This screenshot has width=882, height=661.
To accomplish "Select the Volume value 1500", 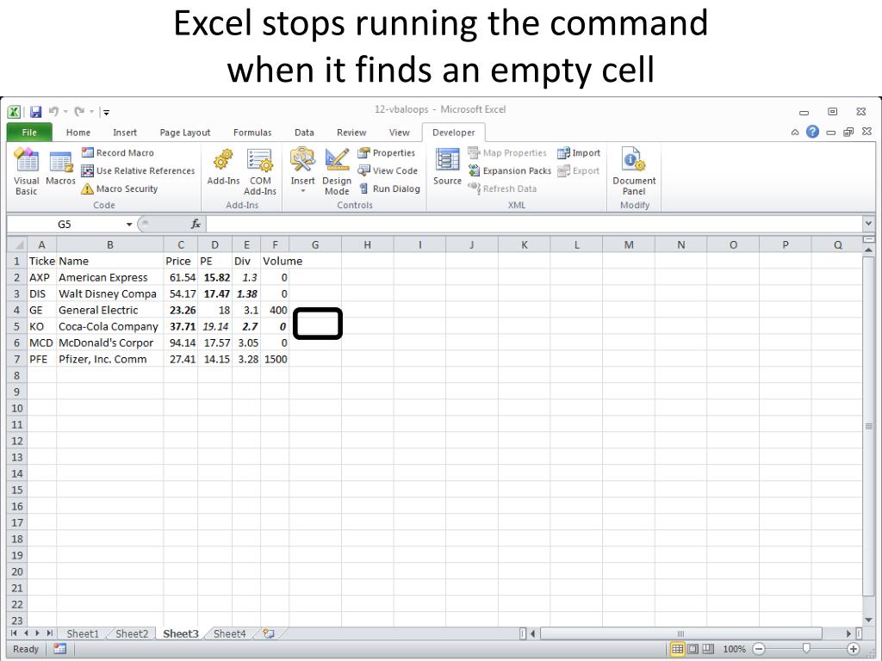I will pos(275,359).
